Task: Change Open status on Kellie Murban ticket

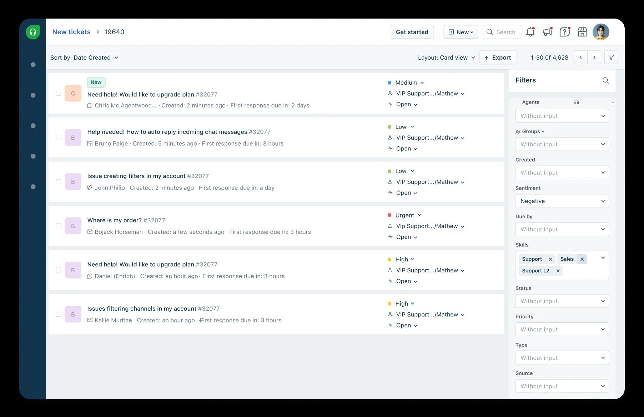Action: pyautogui.click(x=403, y=326)
